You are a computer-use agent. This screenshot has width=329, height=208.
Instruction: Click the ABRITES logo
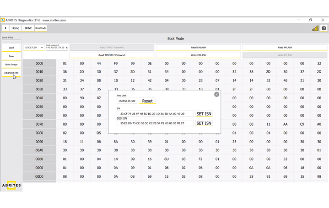(x=11, y=185)
